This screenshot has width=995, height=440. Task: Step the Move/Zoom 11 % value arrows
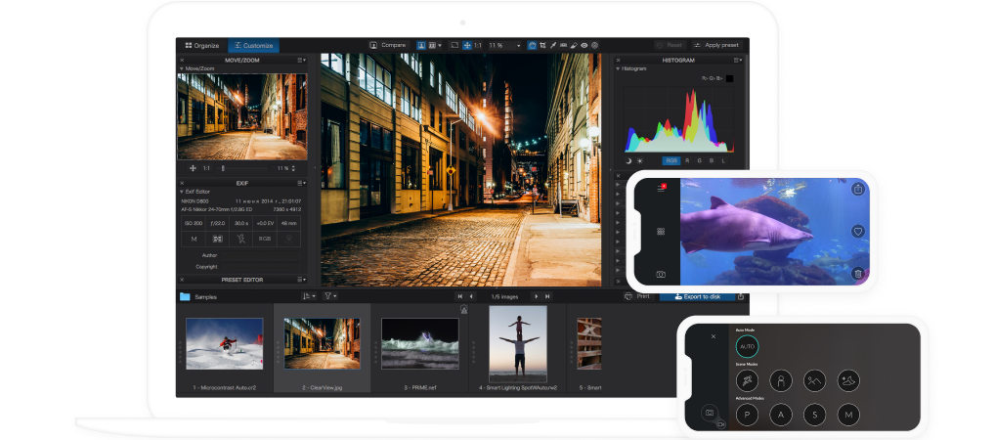[x=294, y=168]
